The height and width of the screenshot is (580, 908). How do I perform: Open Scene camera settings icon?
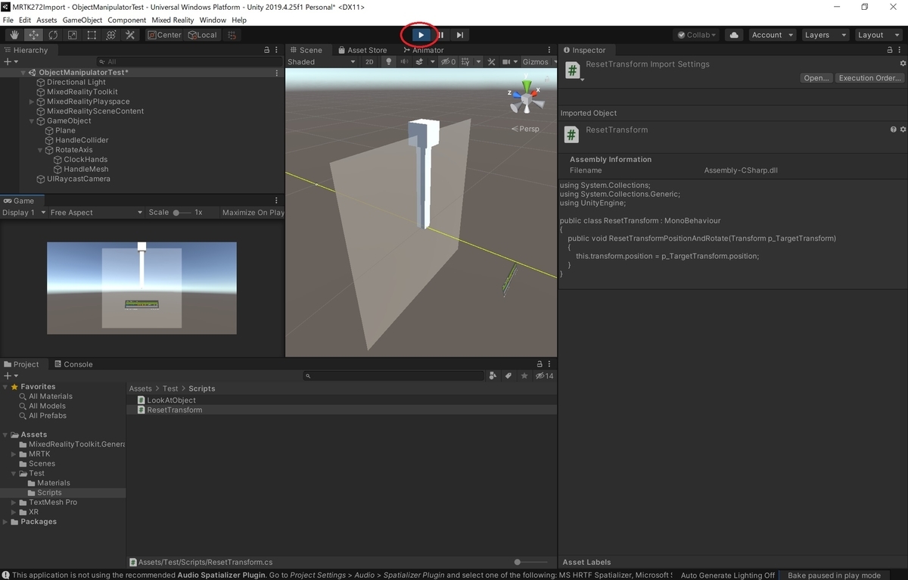[508, 62]
